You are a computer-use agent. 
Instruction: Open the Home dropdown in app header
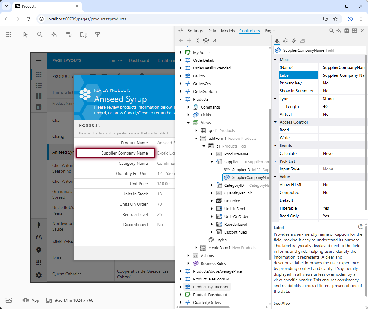pos(115,60)
